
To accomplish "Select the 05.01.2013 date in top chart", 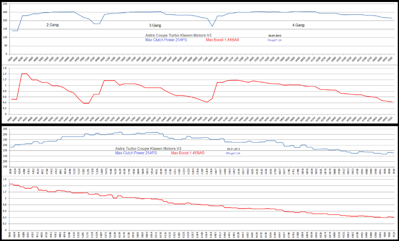I will [275, 36].
